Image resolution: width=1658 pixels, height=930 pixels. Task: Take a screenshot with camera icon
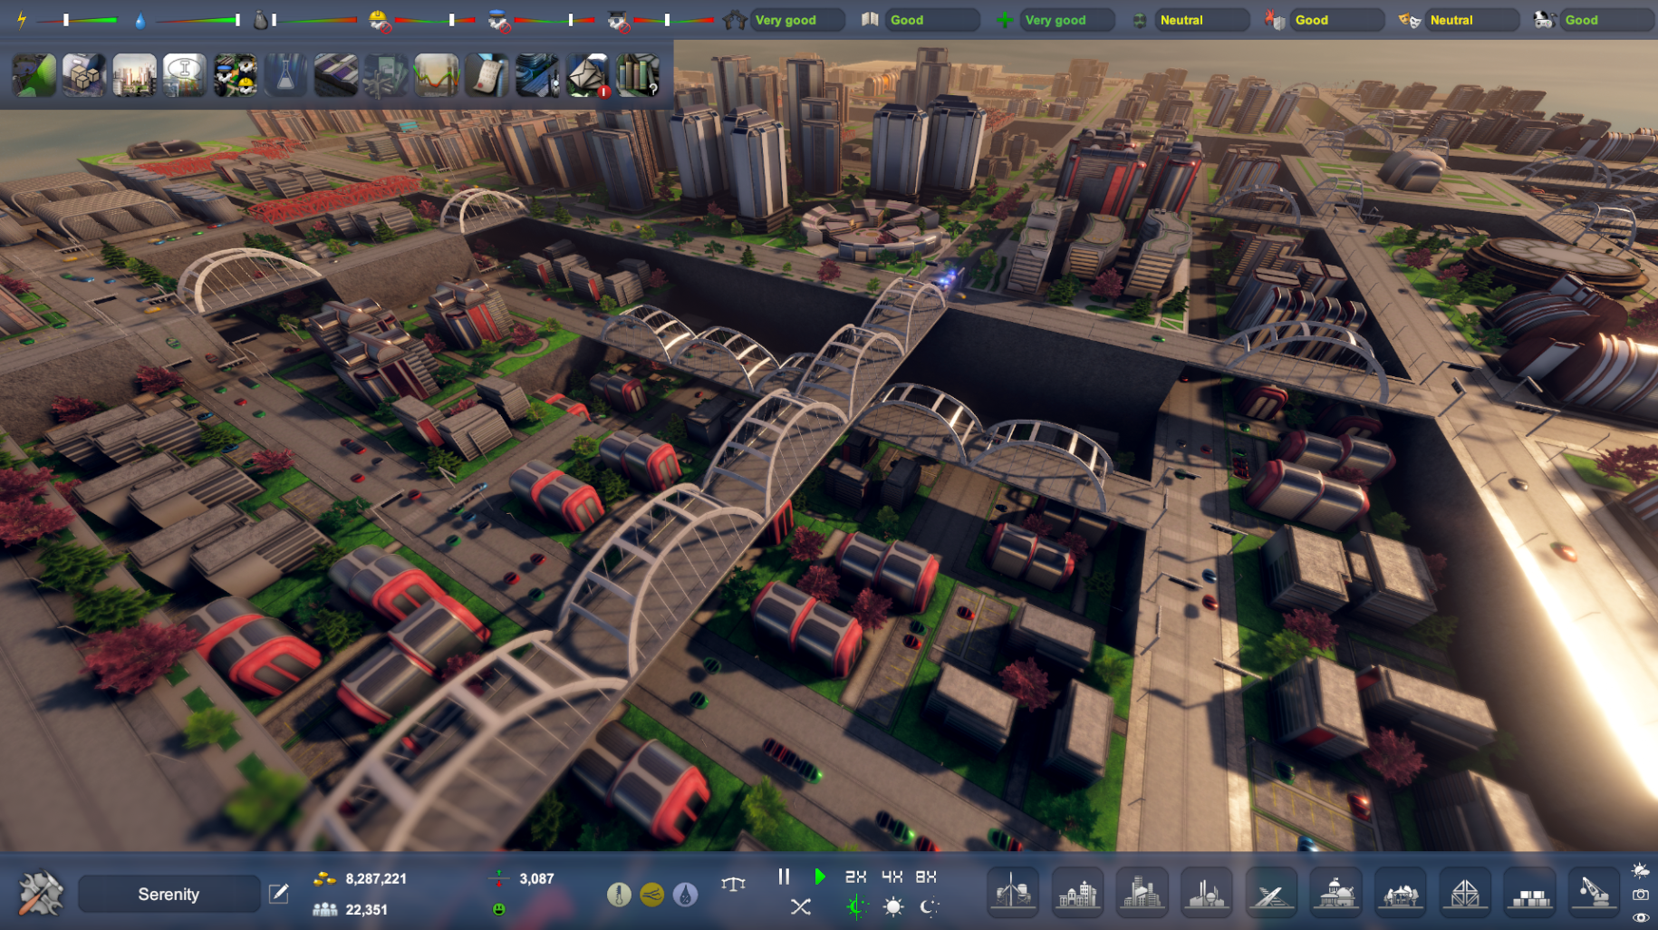[x=1641, y=895]
